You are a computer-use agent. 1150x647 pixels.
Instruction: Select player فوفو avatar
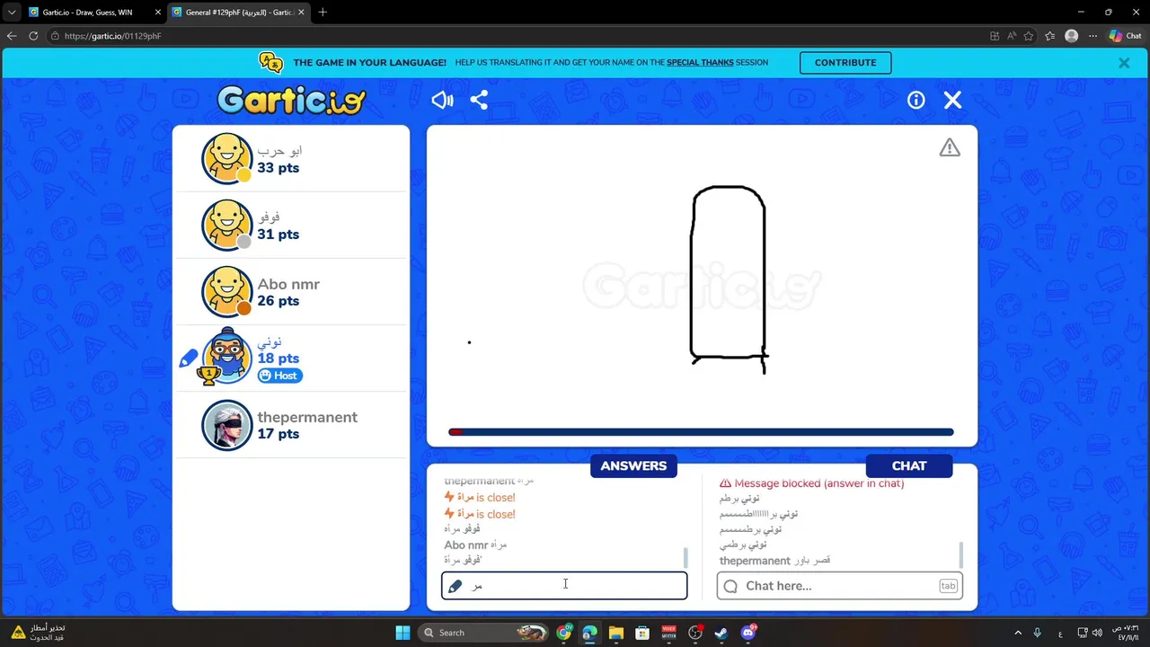click(227, 225)
